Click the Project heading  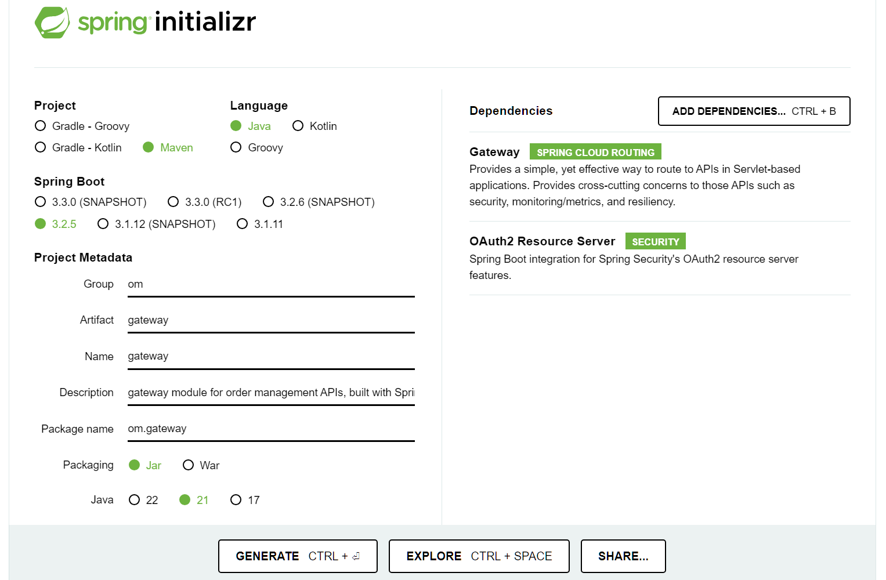click(55, 106)
